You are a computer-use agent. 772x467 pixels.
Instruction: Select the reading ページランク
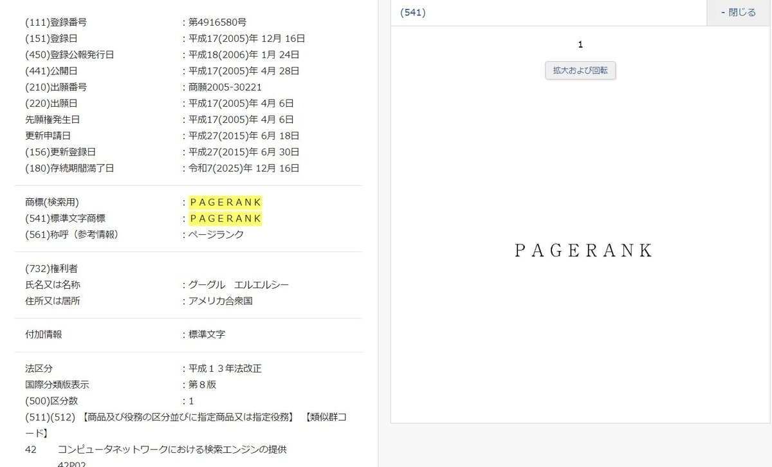[x=216, y=235]
